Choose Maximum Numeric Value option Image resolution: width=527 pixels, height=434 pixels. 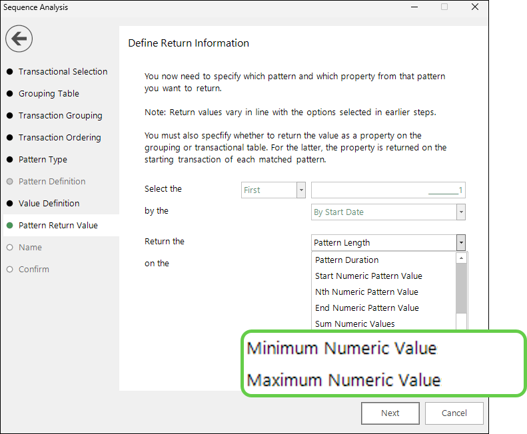(344, 380)
